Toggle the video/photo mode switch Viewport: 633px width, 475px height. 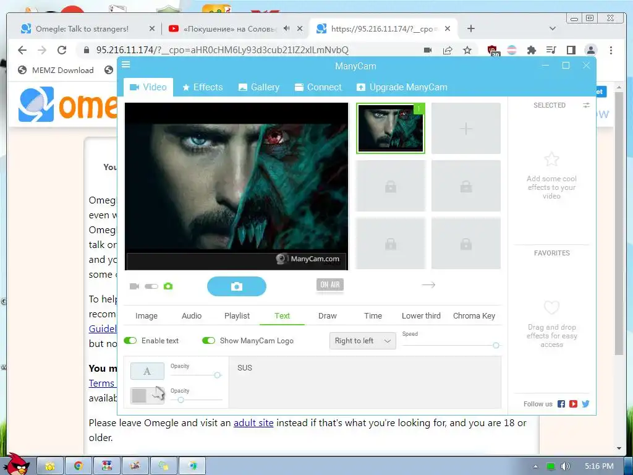(151, 286)
